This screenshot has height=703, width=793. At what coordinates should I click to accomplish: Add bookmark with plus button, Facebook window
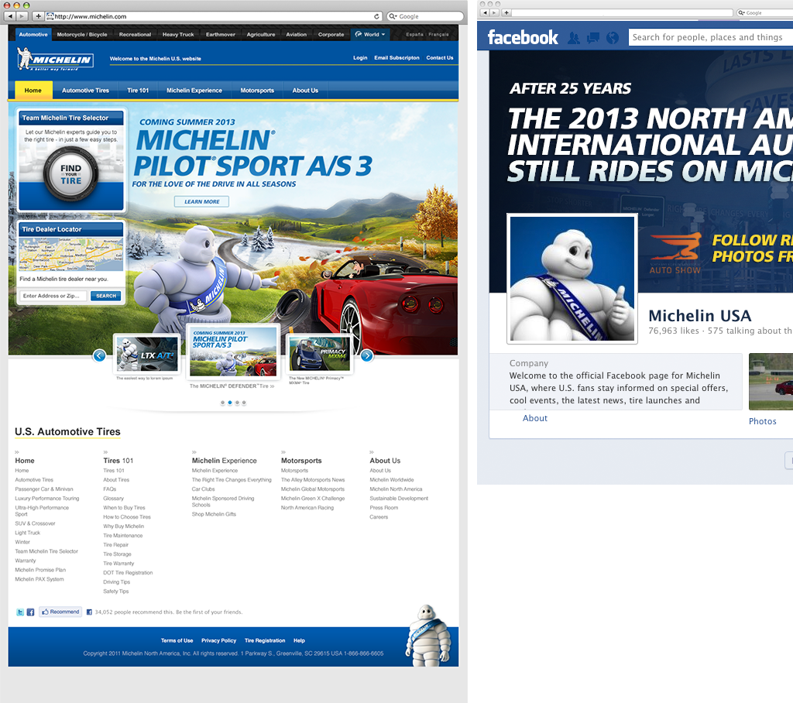[506, 12]
